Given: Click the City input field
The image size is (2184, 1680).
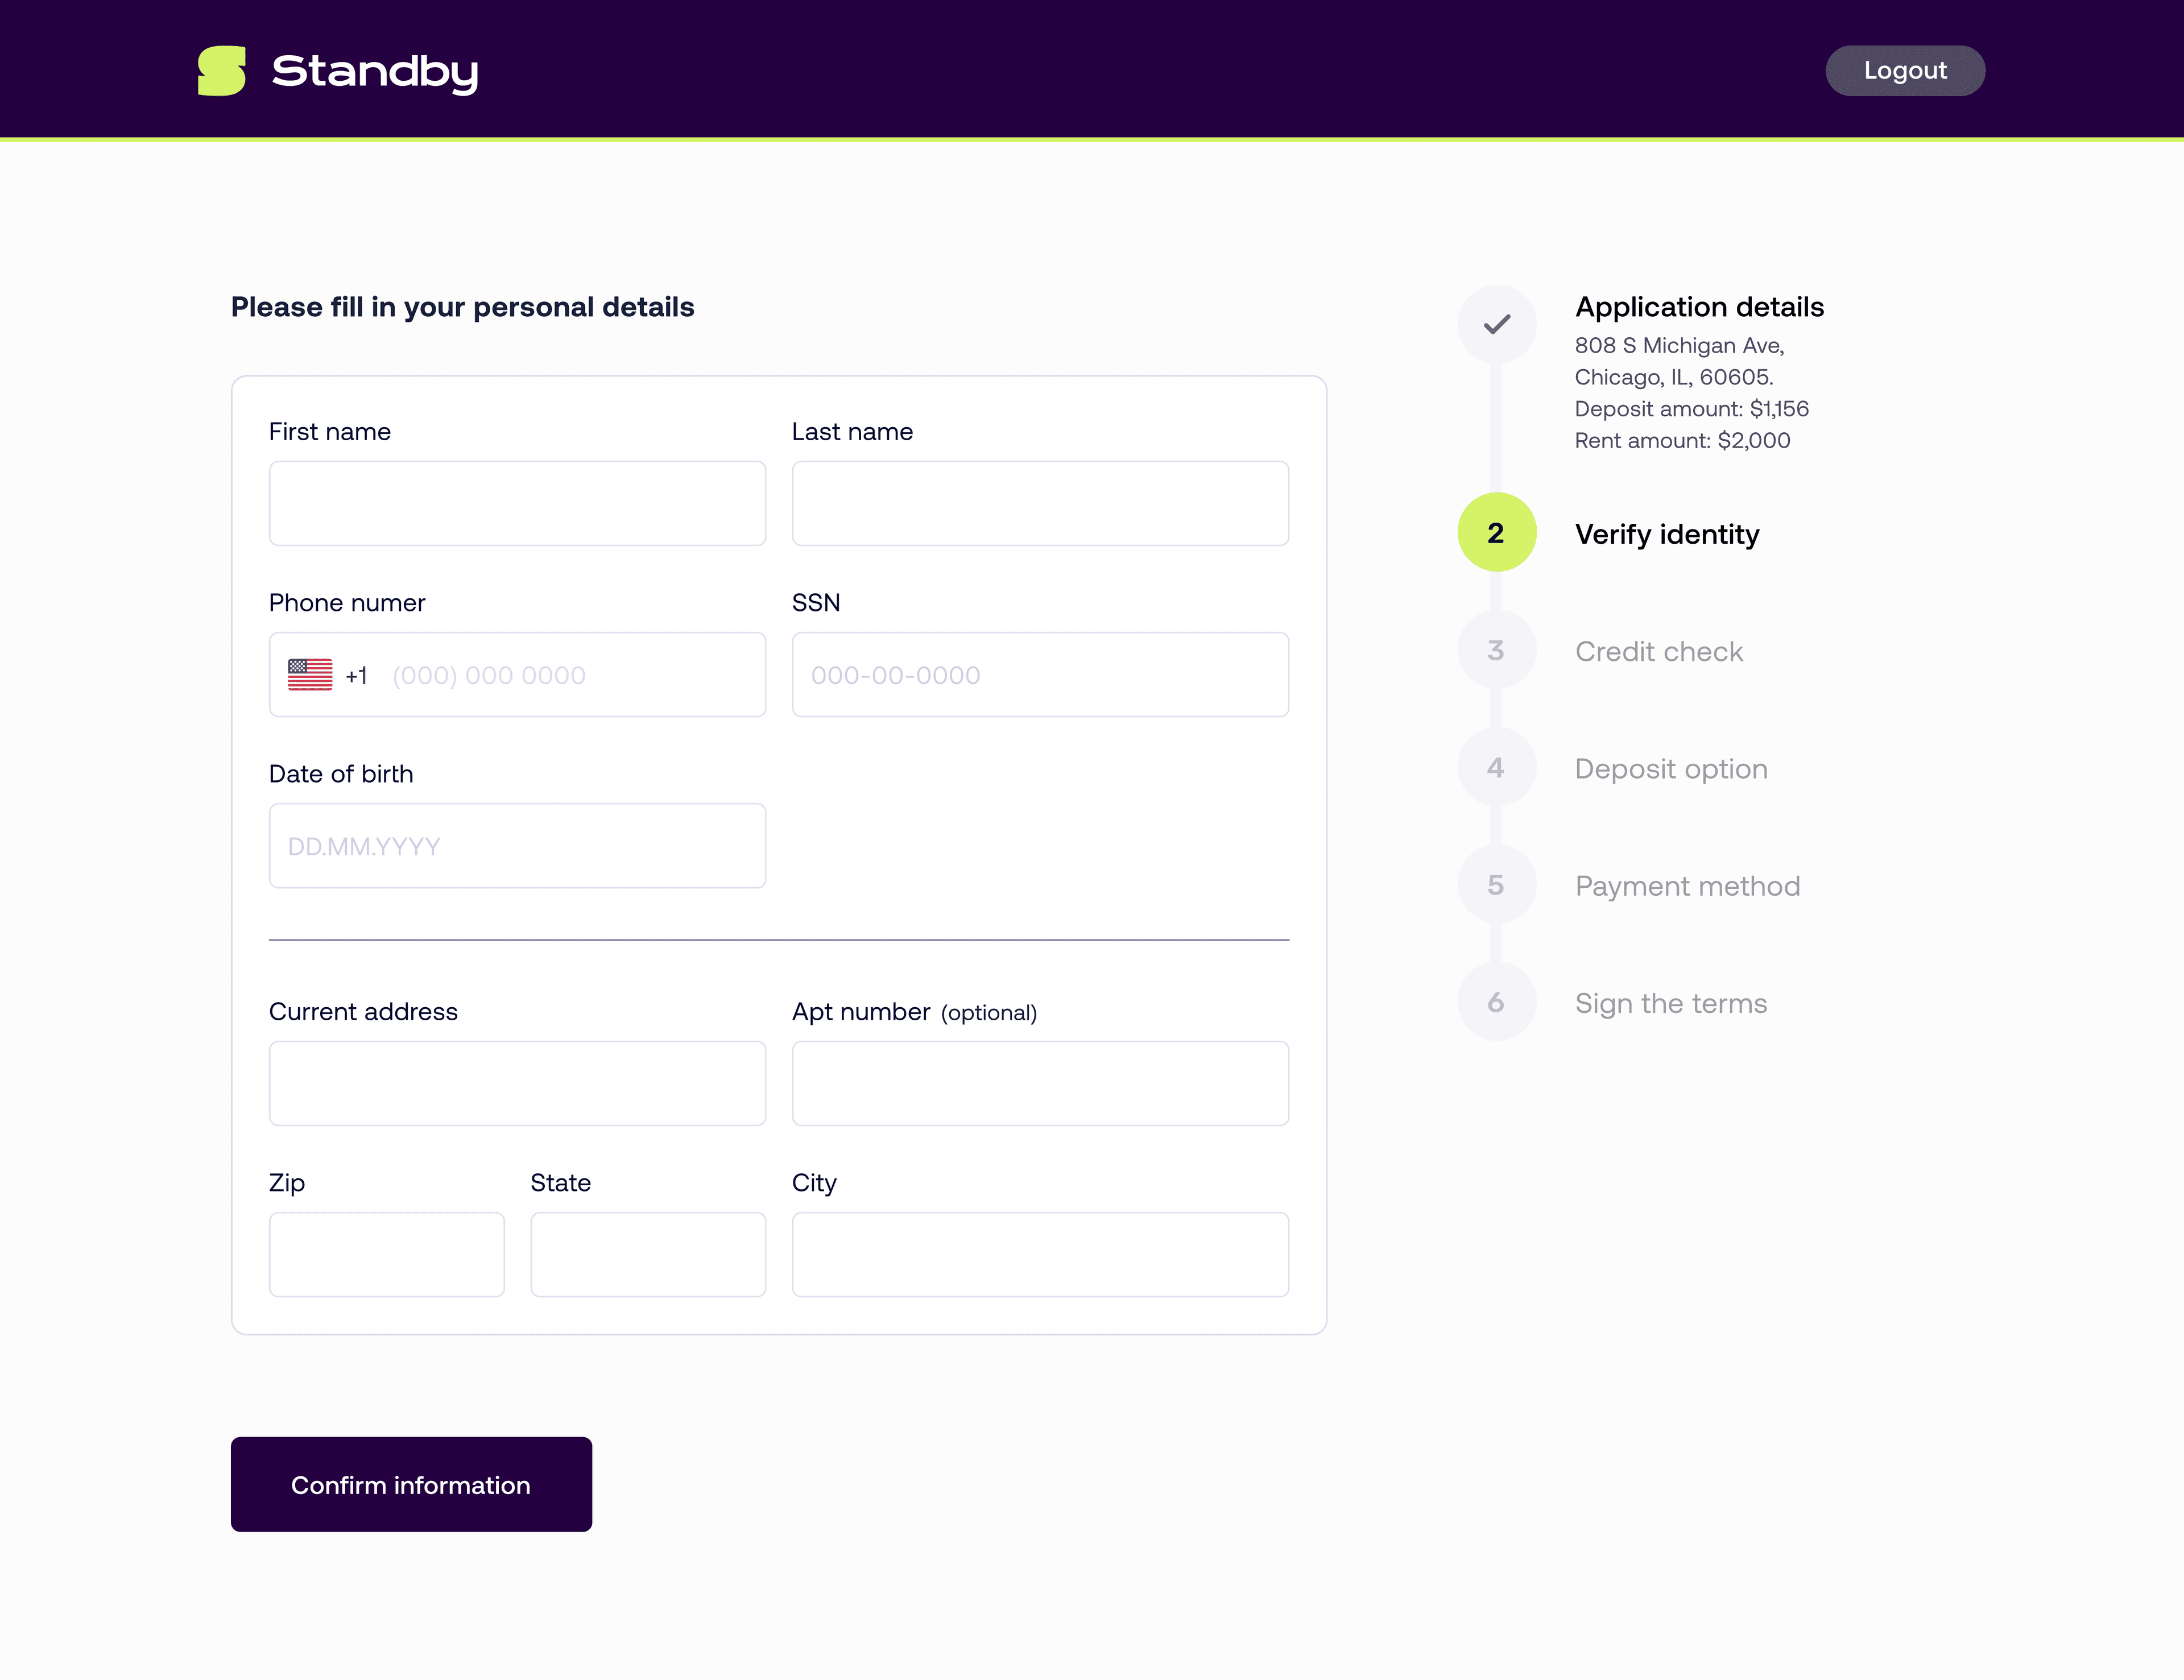Looking at the screenshot, I should point(1040,1255).
